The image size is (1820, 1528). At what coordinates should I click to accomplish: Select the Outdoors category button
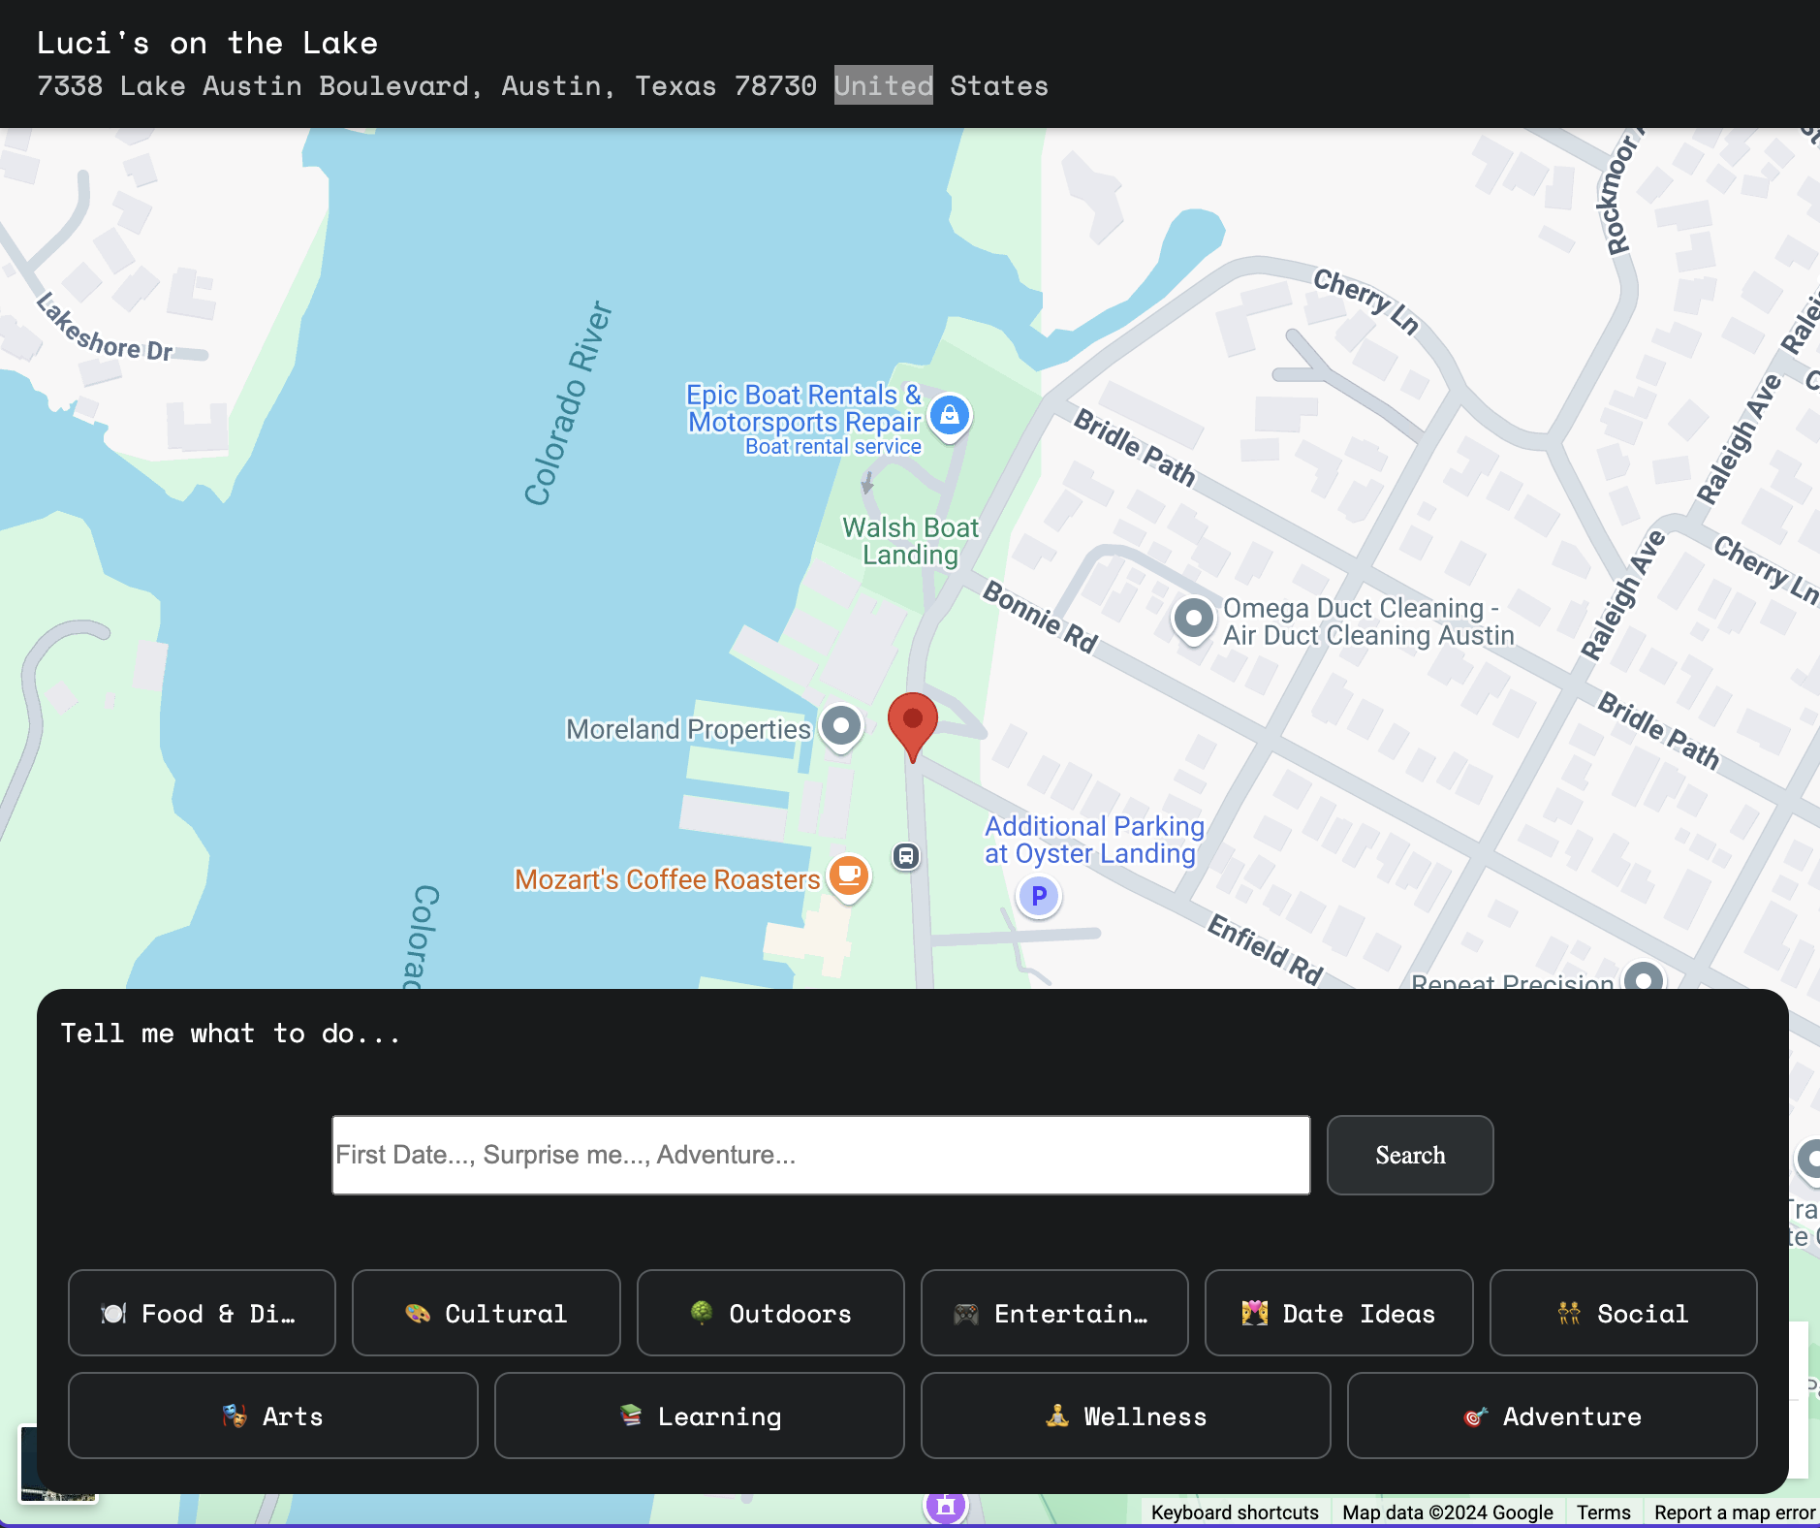click(x=770, y=1313)
